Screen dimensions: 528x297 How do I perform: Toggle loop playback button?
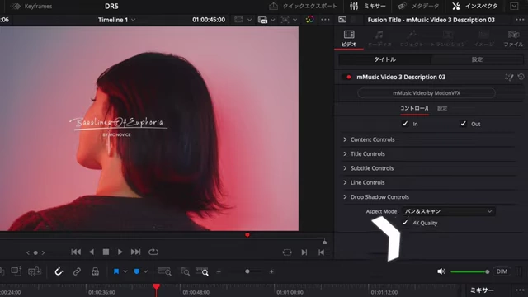153,252
